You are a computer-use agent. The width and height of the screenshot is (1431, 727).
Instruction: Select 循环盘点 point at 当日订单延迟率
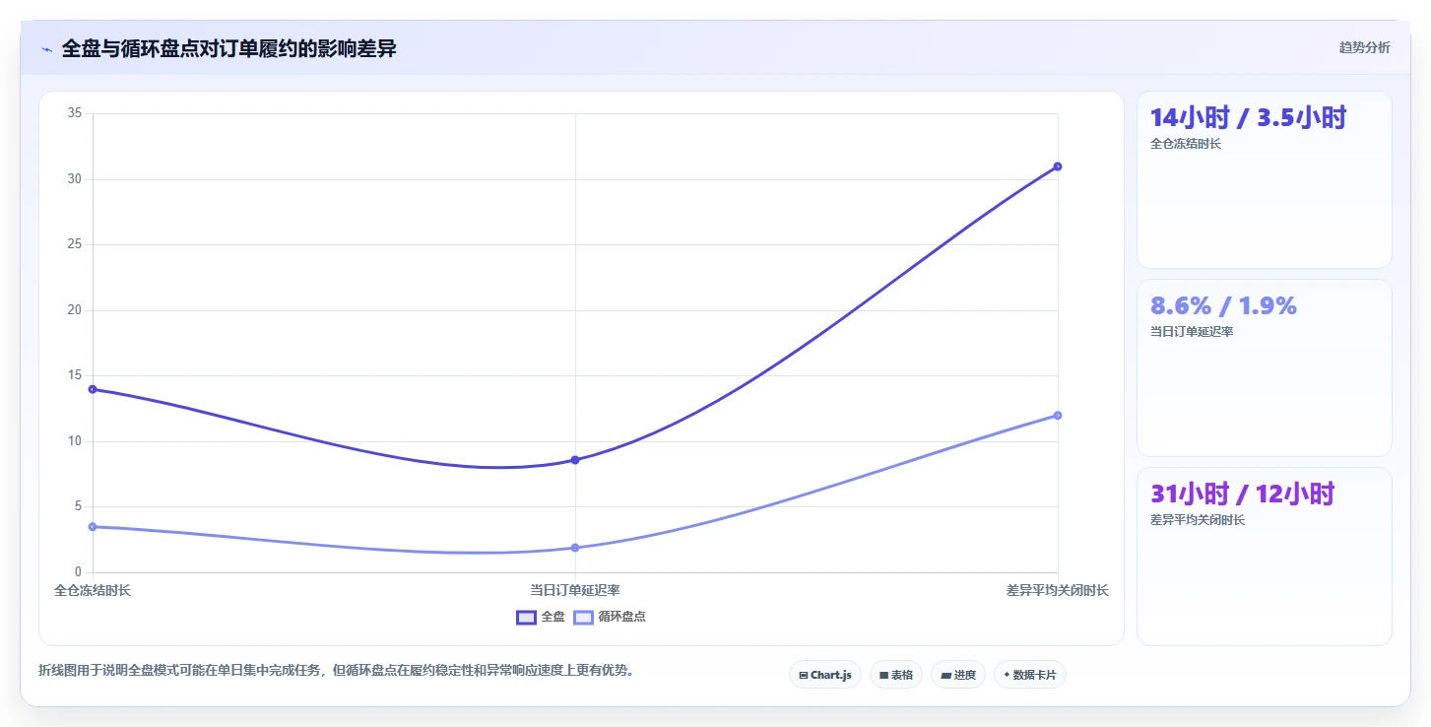[x=575, y=548]
